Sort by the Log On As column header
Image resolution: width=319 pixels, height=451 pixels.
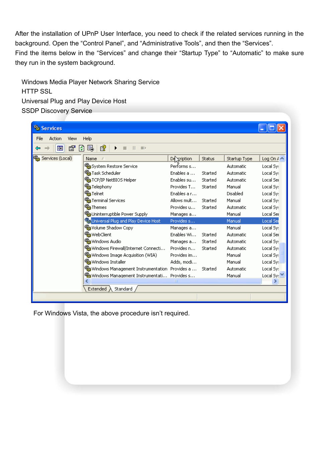(270, 159)
